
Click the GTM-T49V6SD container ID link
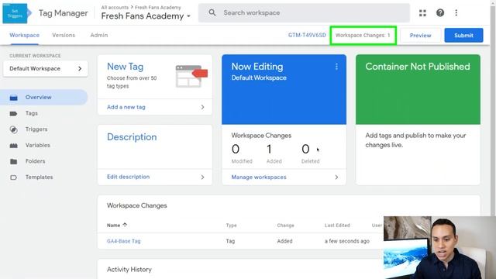[x=307, y=35]
